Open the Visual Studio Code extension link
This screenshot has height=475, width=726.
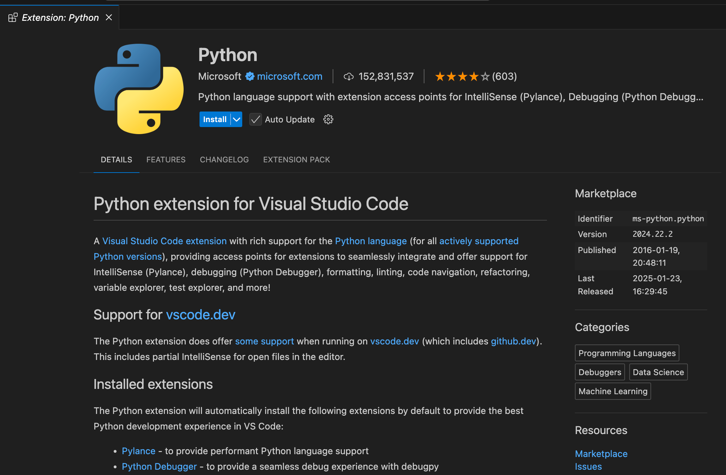pyautogui.click(x=165, y=241)
